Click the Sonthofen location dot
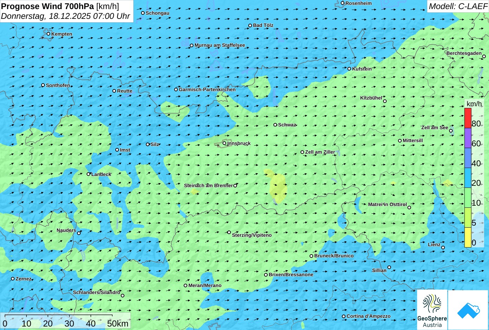This screenshot has width=489, height=330. tap(43, 85)
